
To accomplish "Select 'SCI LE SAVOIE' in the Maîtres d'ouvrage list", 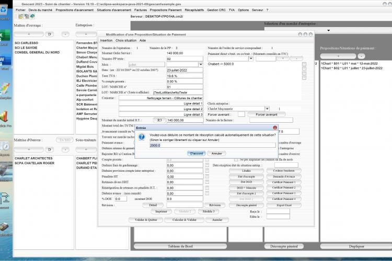I will 26,48.
